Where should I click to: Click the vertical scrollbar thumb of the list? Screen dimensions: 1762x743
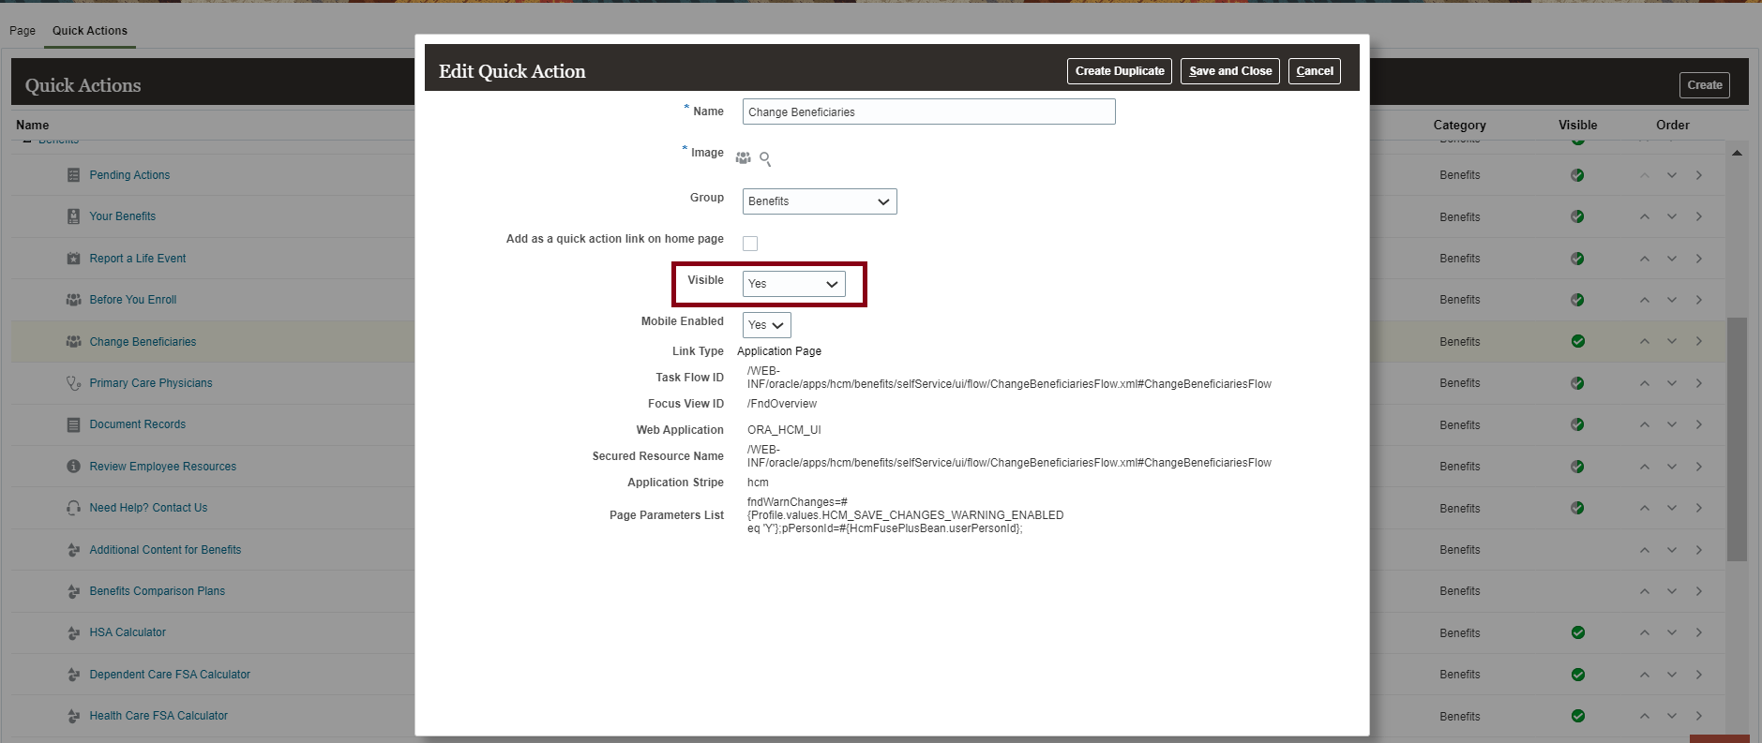coord(1737,438)
